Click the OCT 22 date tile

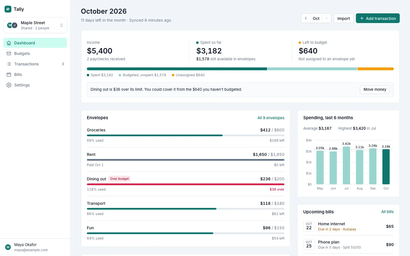(x=309, y=226)
